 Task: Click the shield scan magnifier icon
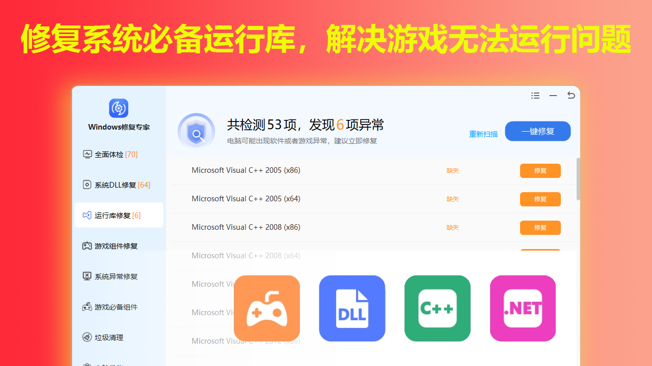click(x=196, y=132)
